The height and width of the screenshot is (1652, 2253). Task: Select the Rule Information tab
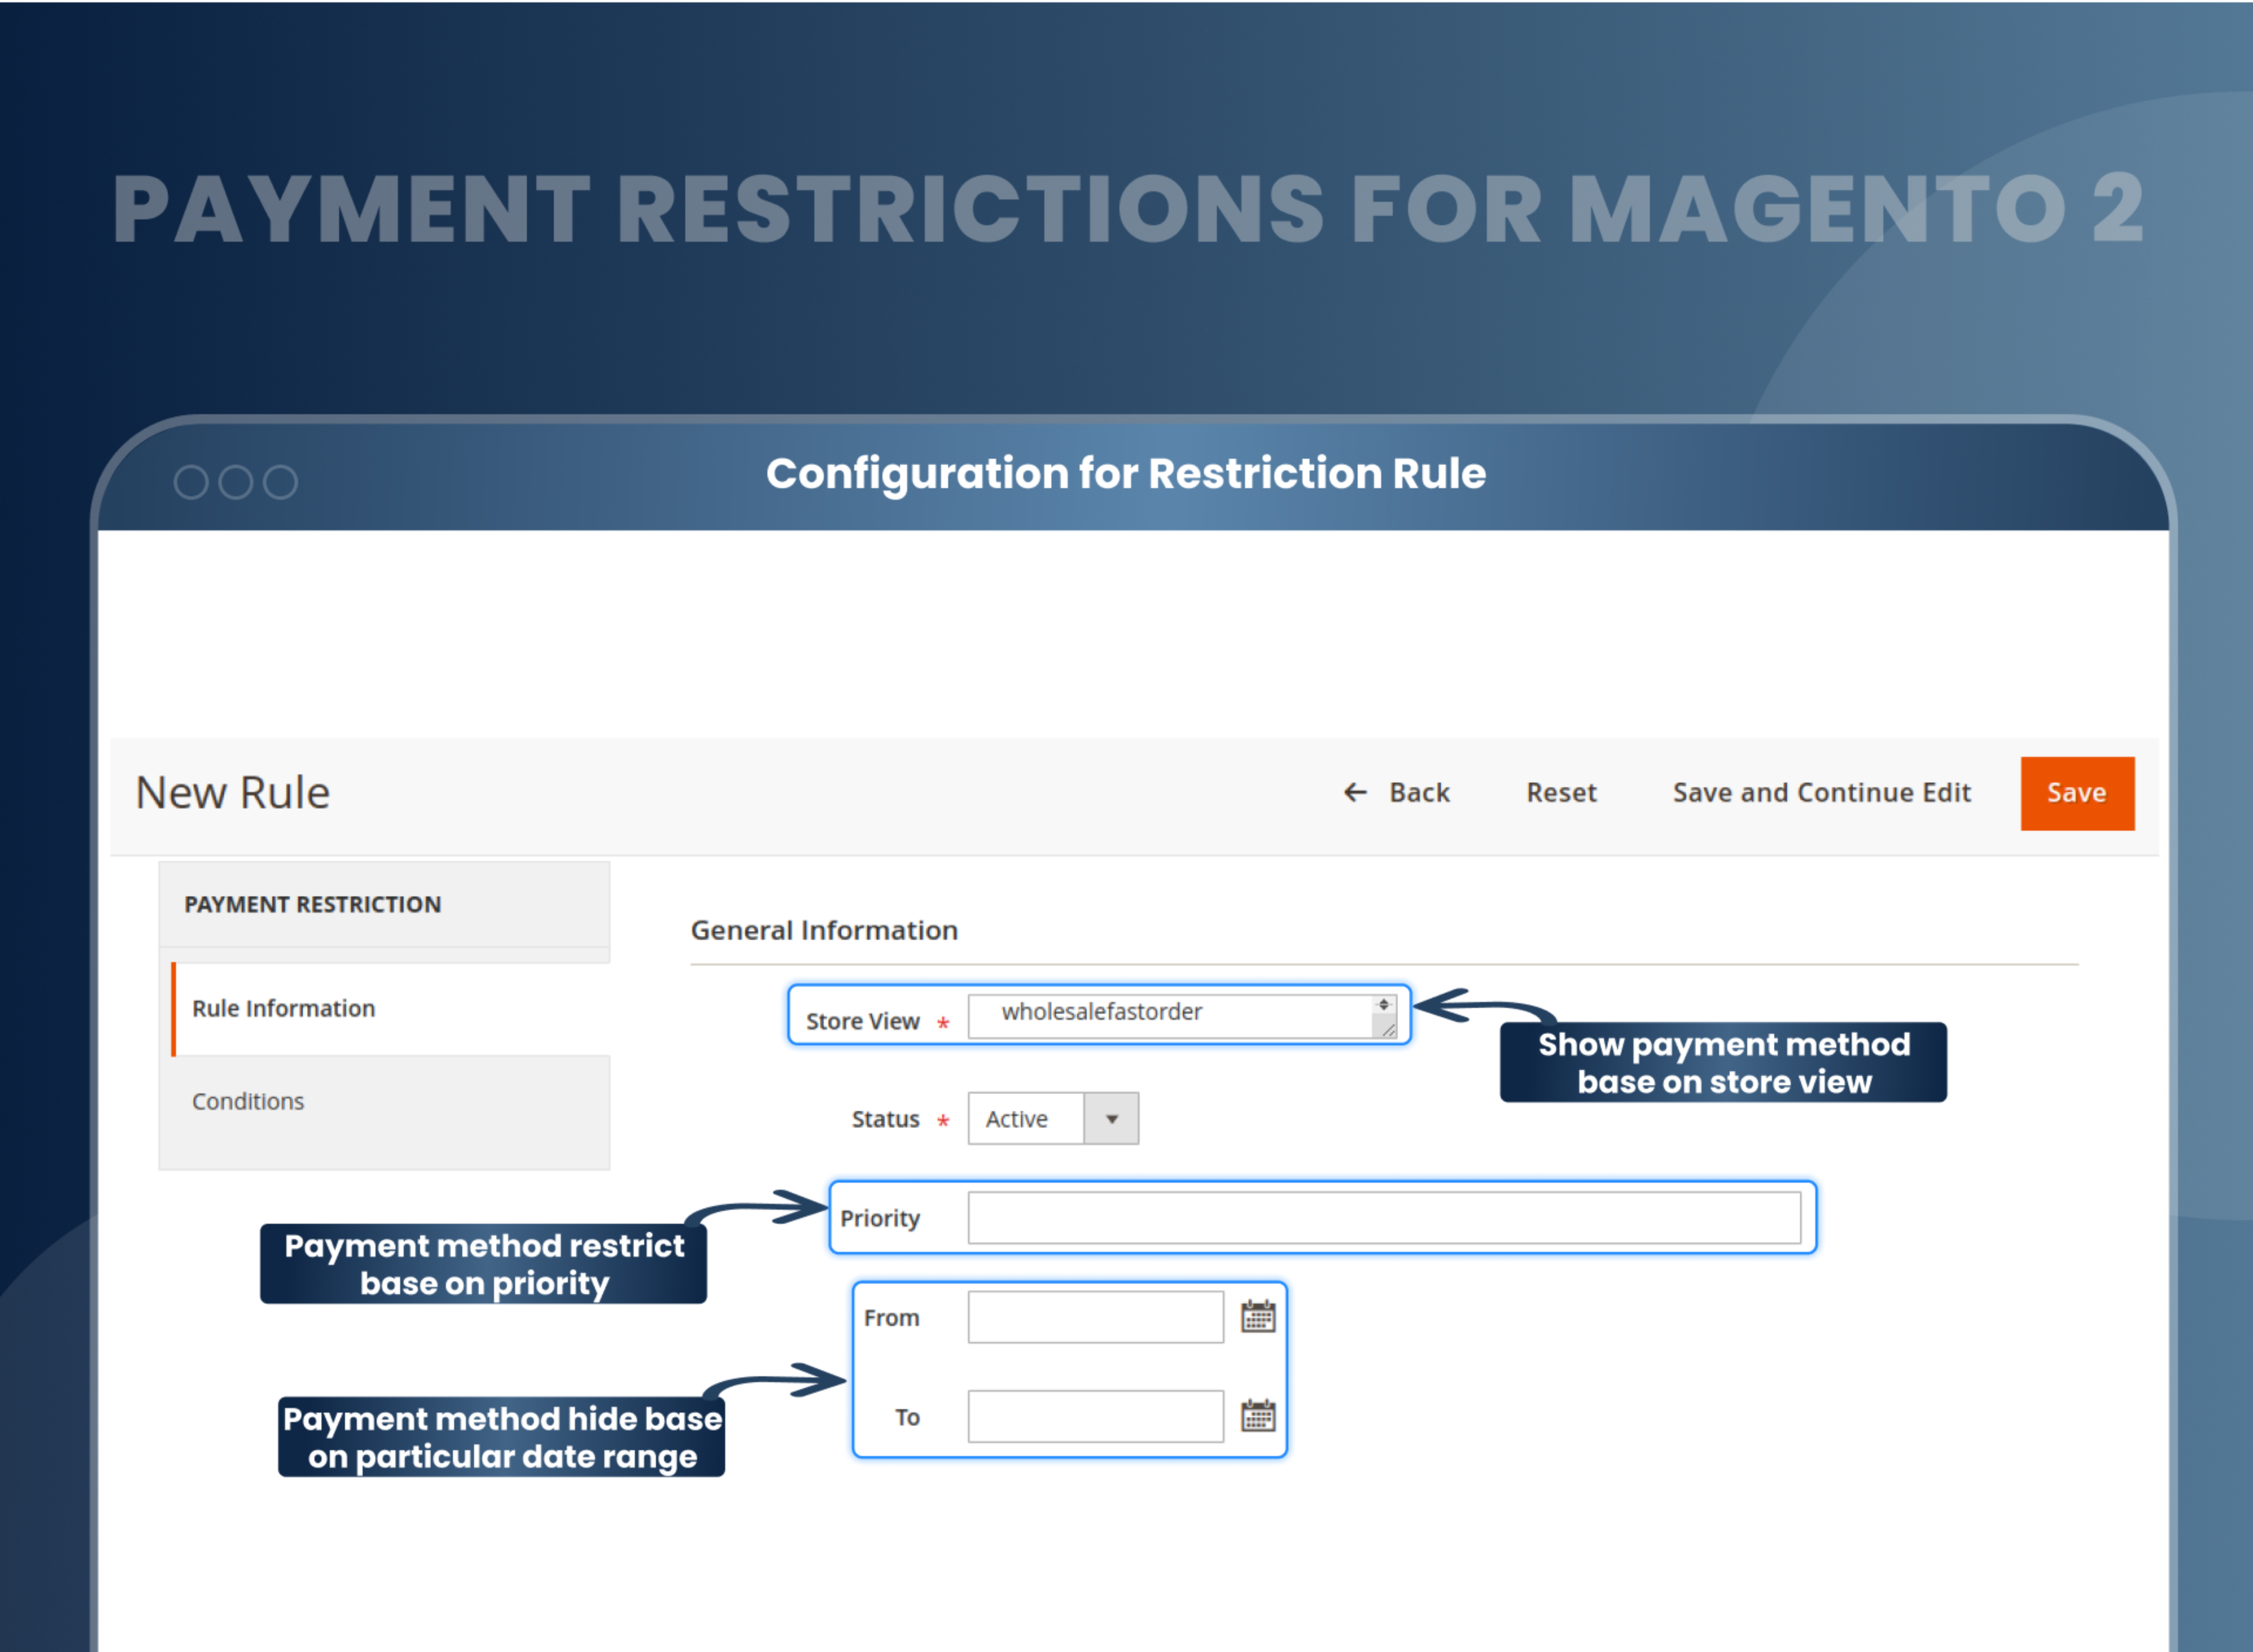[x=283, y=1008]
